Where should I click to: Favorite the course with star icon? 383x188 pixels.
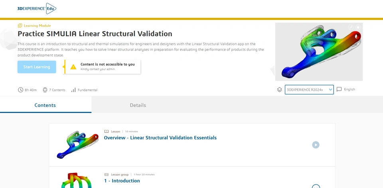point(358,27)
